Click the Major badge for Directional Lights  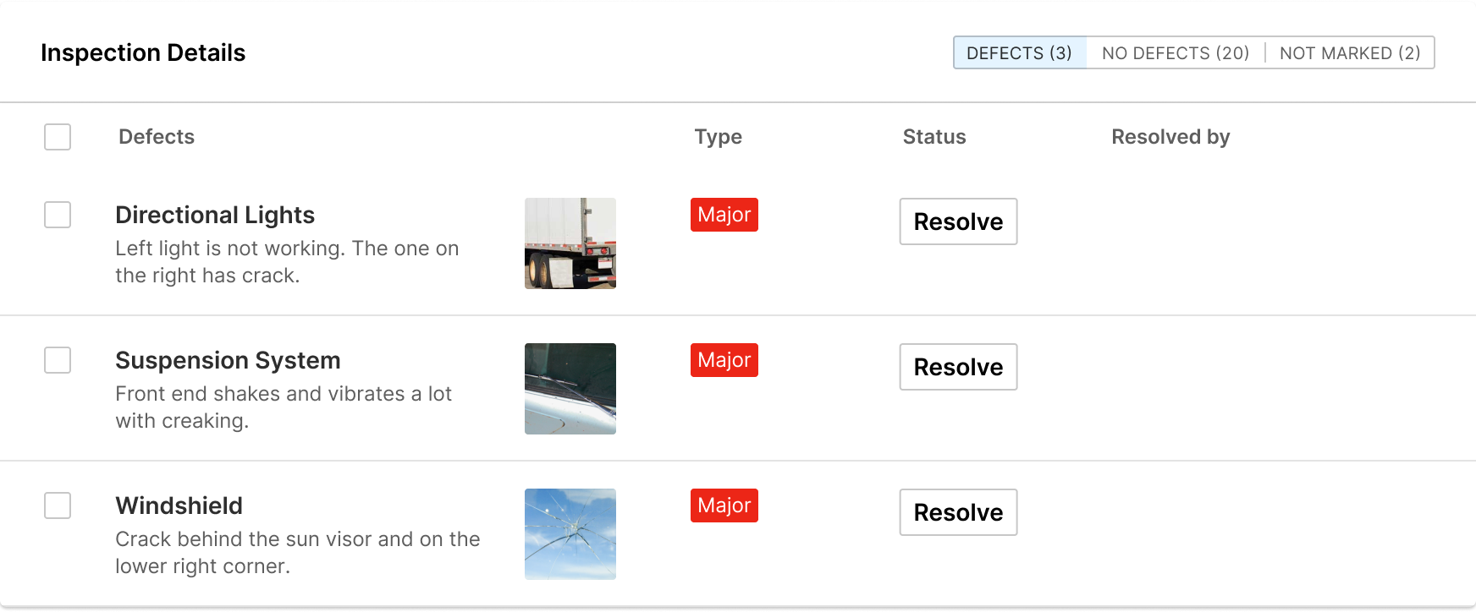coord(724,215)
